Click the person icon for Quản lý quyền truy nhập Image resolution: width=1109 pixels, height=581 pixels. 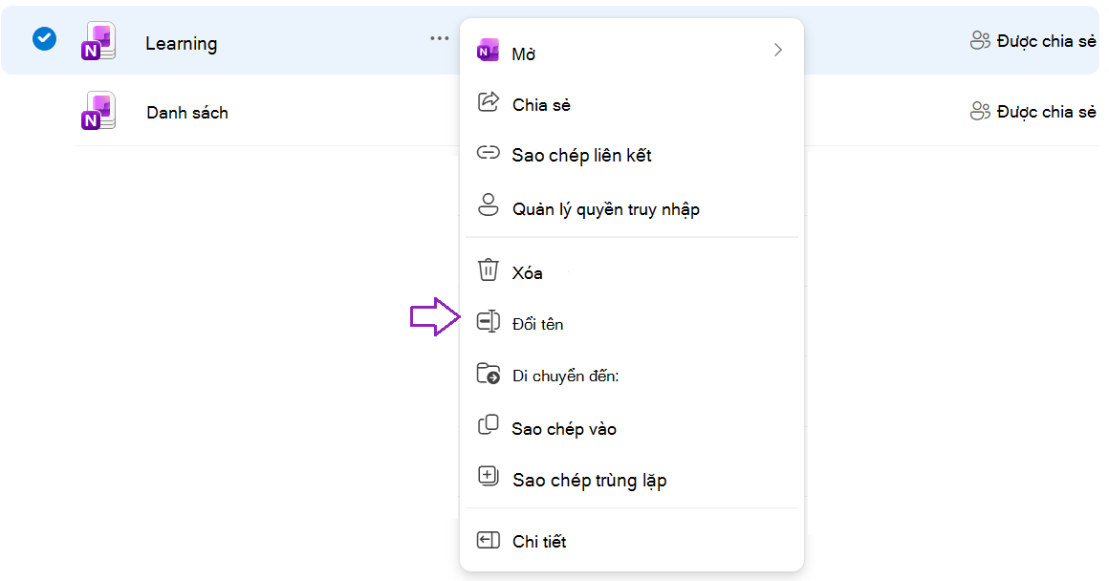[x=488, y=205]
